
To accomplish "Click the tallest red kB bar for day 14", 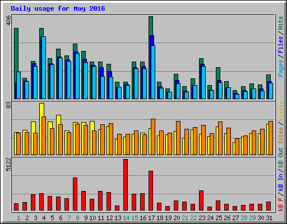I will pyautogui.click(x=126, y=185).
